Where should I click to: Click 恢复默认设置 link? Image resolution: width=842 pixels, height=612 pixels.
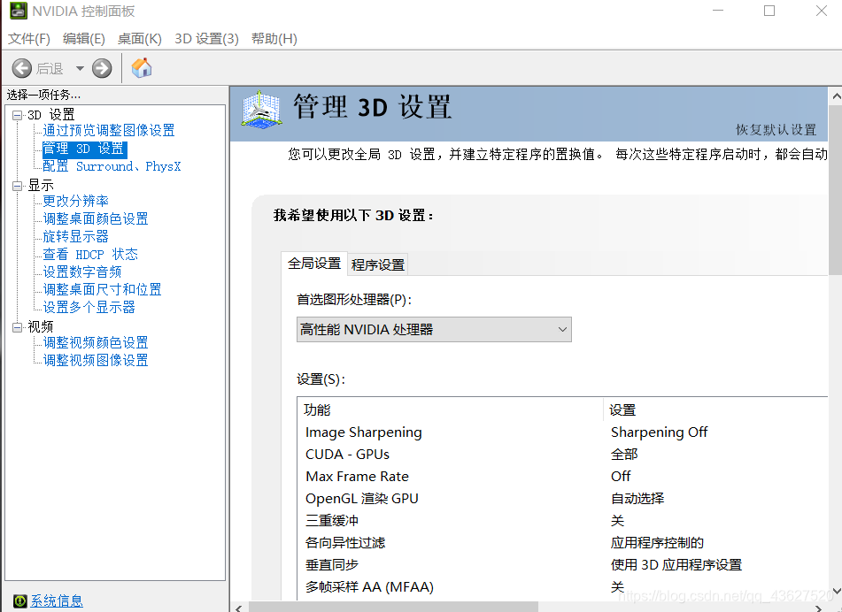(776, 129)
